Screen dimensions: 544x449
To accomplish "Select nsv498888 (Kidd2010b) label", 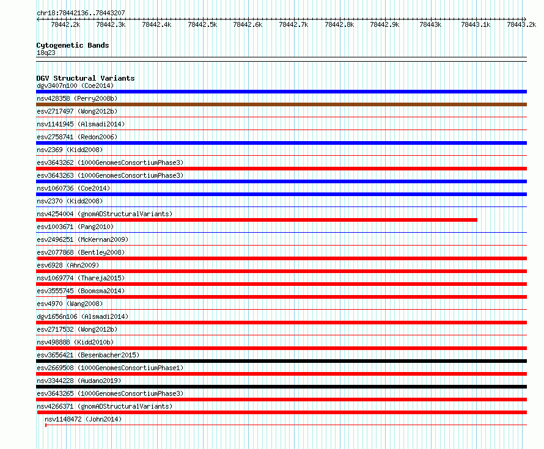I will click(x=75, y=342).
